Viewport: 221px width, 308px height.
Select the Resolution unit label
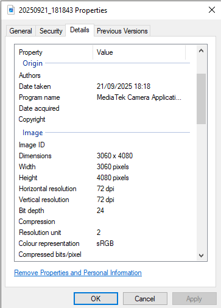click(x=40, y=233)
